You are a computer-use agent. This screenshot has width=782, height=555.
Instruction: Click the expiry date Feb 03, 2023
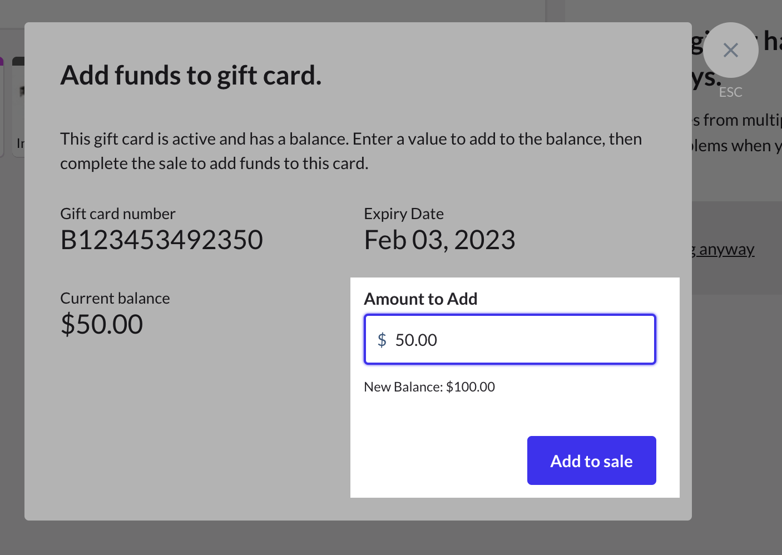439,240
